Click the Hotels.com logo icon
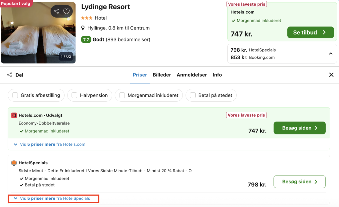Image resolution: width=339 pixels, height=207 pixels. [x=14, y=115]
